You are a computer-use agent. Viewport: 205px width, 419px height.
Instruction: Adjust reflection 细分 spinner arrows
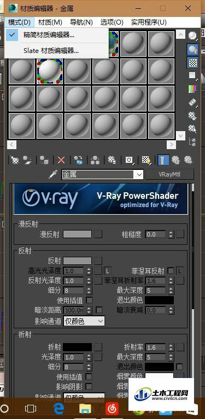pos(89,291)
